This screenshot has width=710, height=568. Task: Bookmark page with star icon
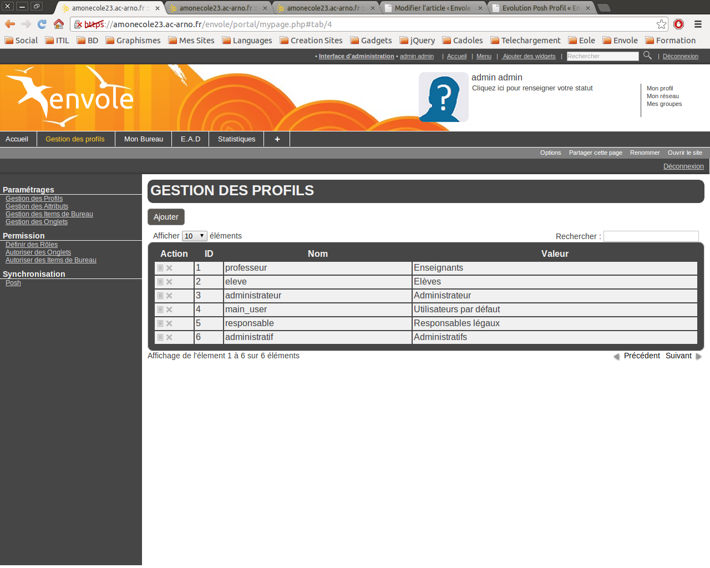point(661,24)
